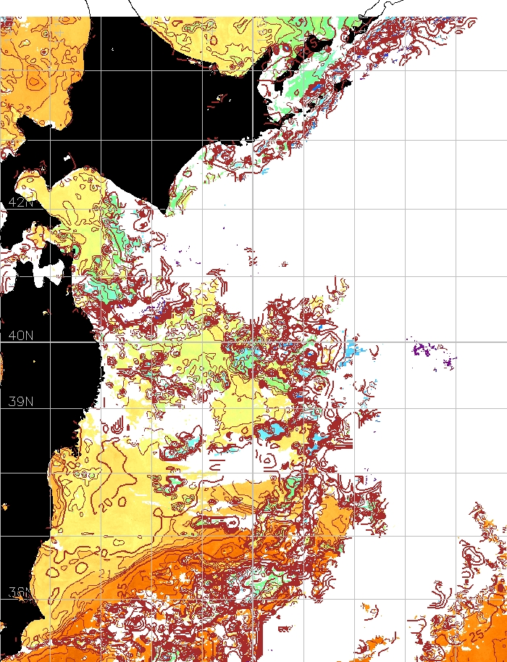Select the 36N latitude label
Screen dimensions: 507x662
pyautogui.click(x=20, y=592)
